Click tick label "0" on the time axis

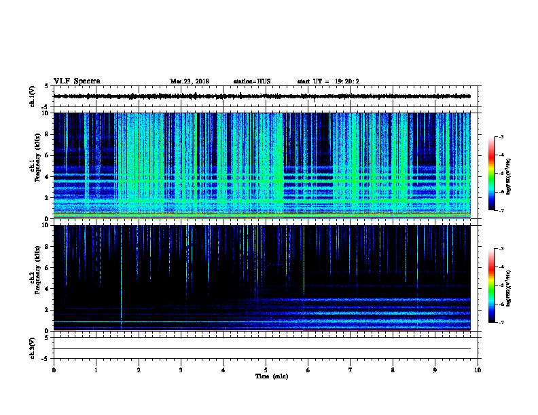click(x=54, y=370)
